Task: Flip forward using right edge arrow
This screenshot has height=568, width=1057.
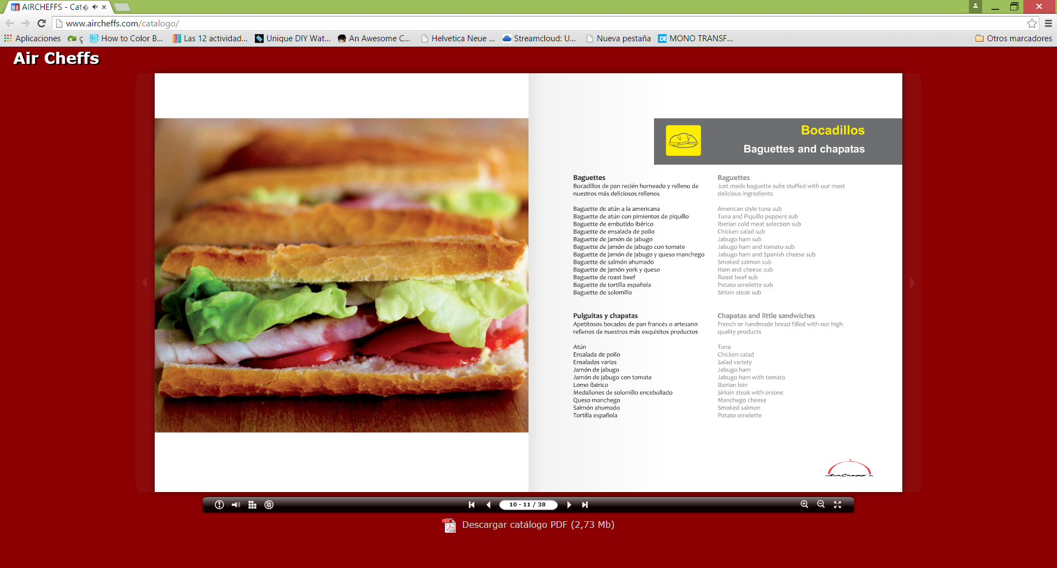Action: coord(912,283)
